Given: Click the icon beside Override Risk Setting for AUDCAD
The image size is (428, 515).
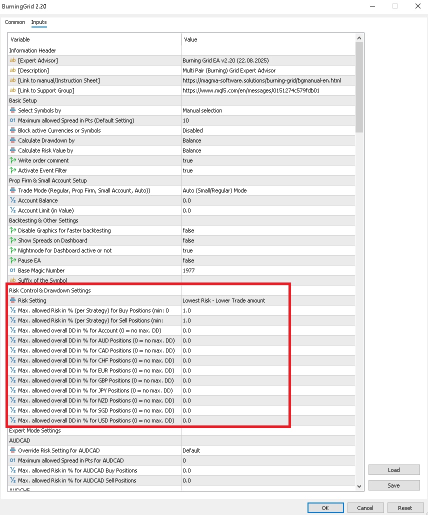Looking at the screenshot, I should point(13,450).
